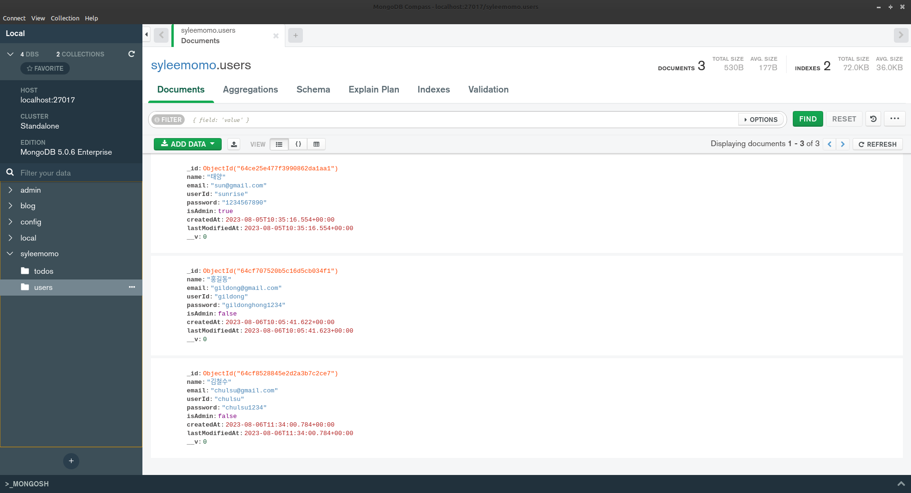Click the search icon in sidebar filter

(10, 172)
